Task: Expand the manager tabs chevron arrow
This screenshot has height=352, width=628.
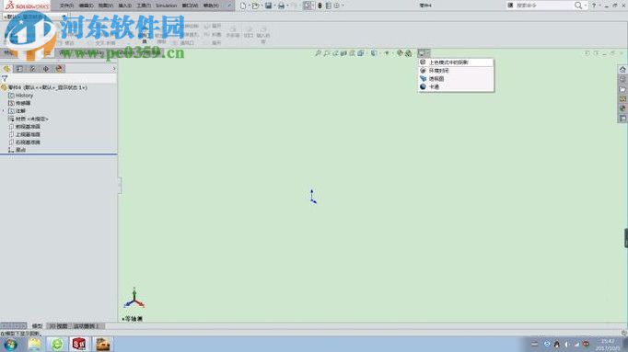Action: coord(114,69)
